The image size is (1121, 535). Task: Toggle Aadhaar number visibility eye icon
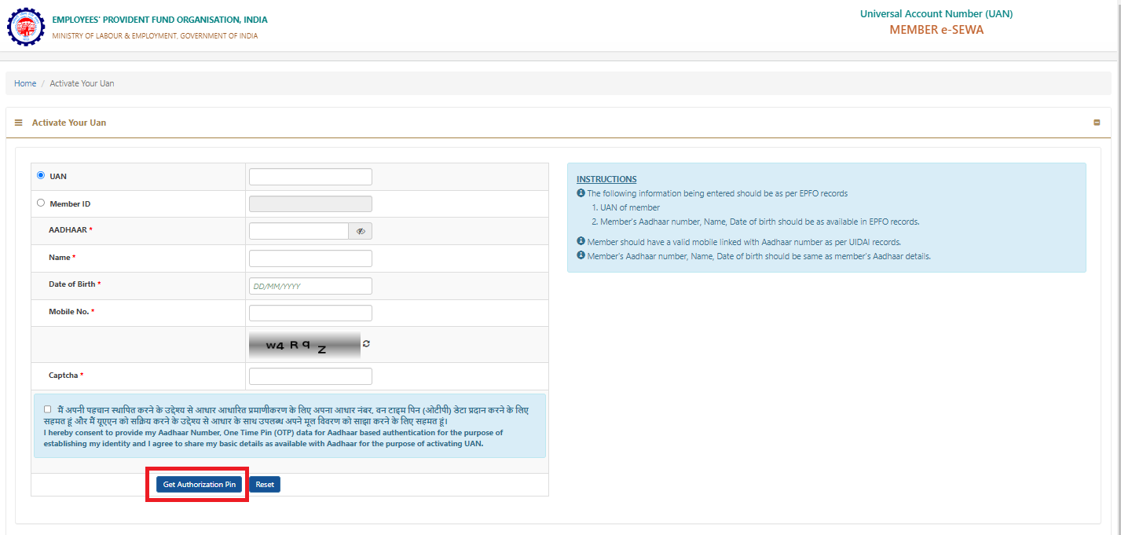(x=361, y=231)
